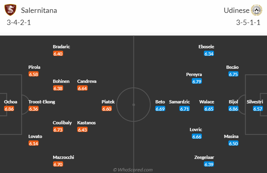Select Lovato's 6.14 rating badge
The width and height of the screenshot is (267, 173).
pyautogui.click(x=33, y=143)
